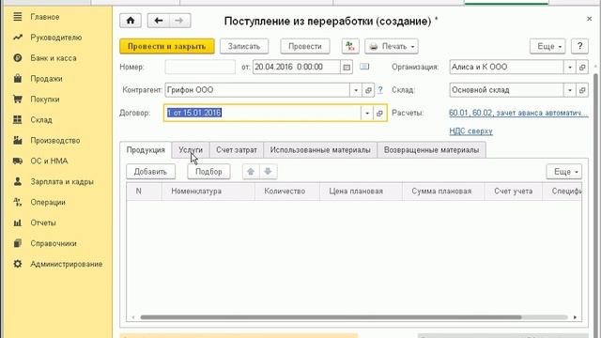The height and width of the screenshot is (338, 601).
Task: Open Контрагент record with its open icon
Action: (x=368, y=90)
